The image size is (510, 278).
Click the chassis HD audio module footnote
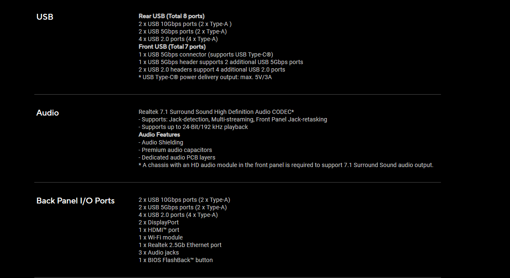tap(286, 165)
